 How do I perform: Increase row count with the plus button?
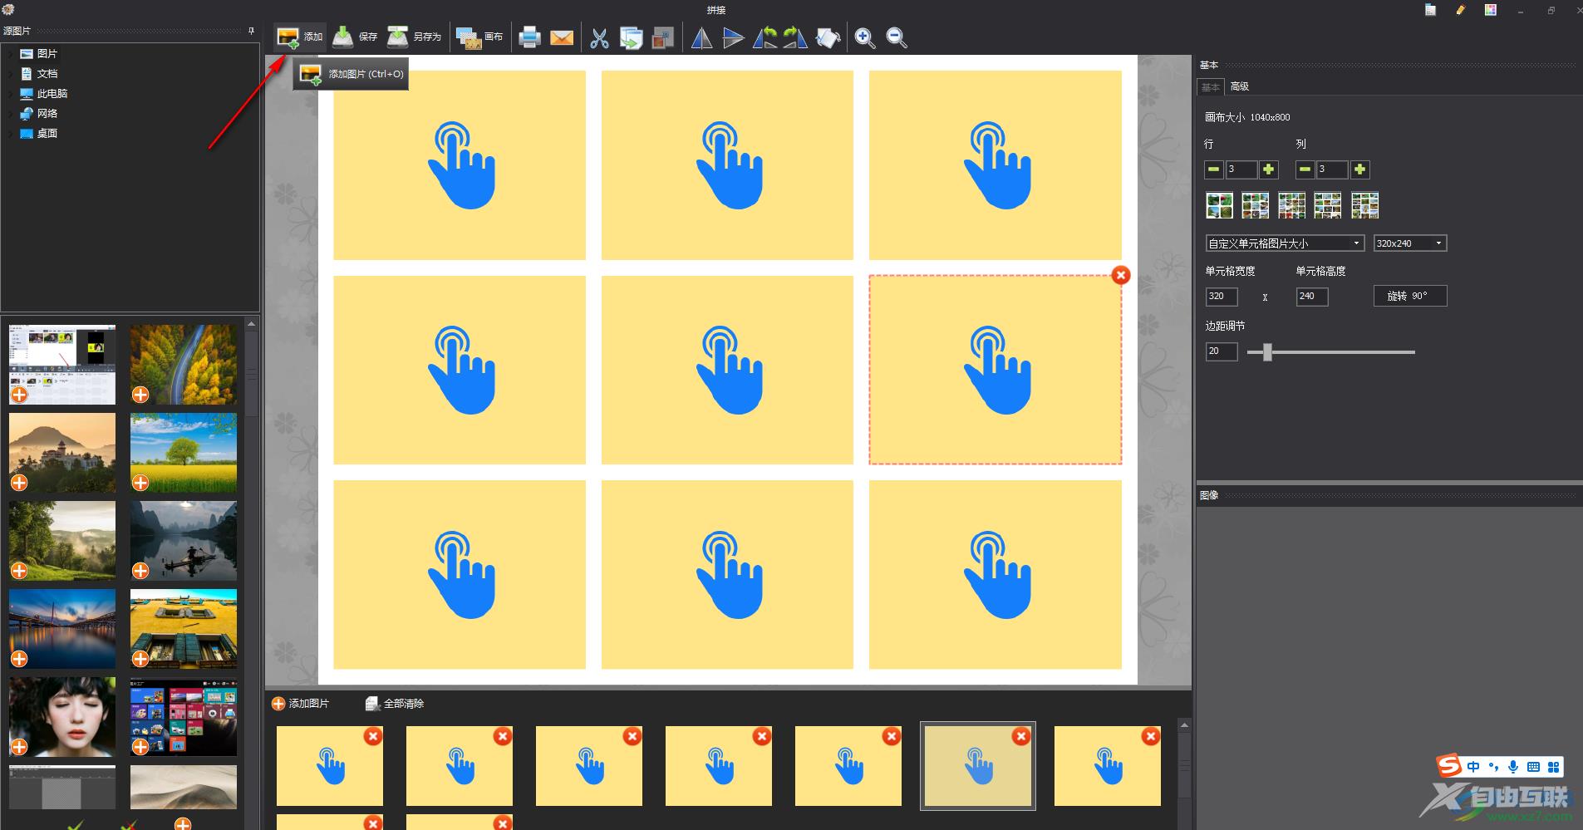point(1269,169)
